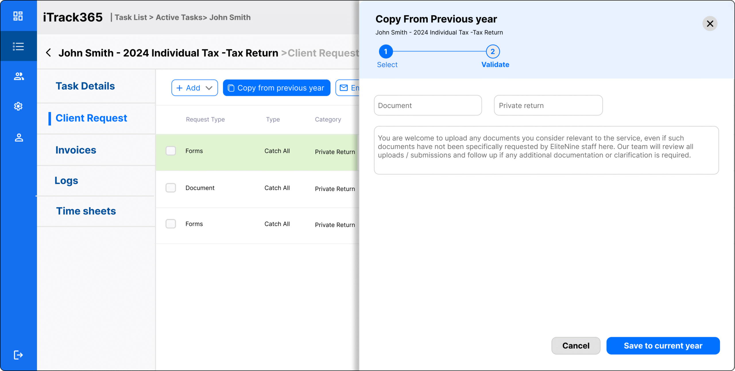The width and height of the screenshot is (735, 371).
Task: Click the logout icon in sidebar
Action: coord(18,355)
